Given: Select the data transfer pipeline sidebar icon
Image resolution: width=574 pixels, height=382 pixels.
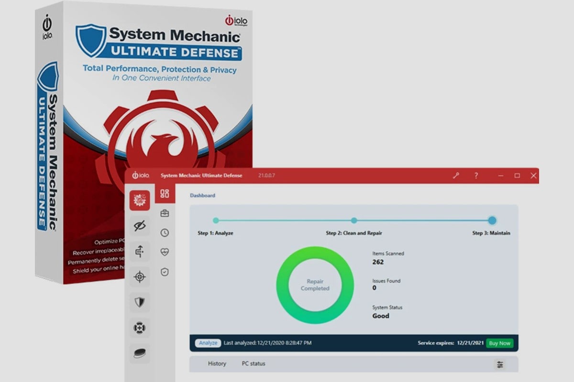Looking at the screenshot, I should click(140, 252).
